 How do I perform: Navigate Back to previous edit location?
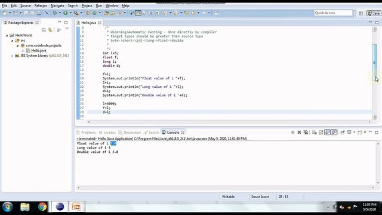(193, 13)
